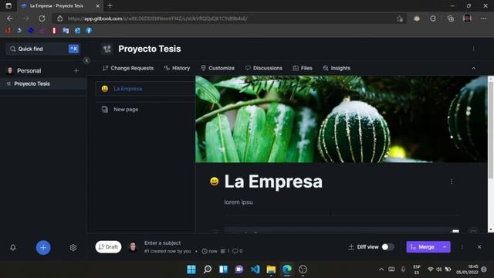Open the space options three-dot menu
This screenshot has width=494, height=278.
473,49
